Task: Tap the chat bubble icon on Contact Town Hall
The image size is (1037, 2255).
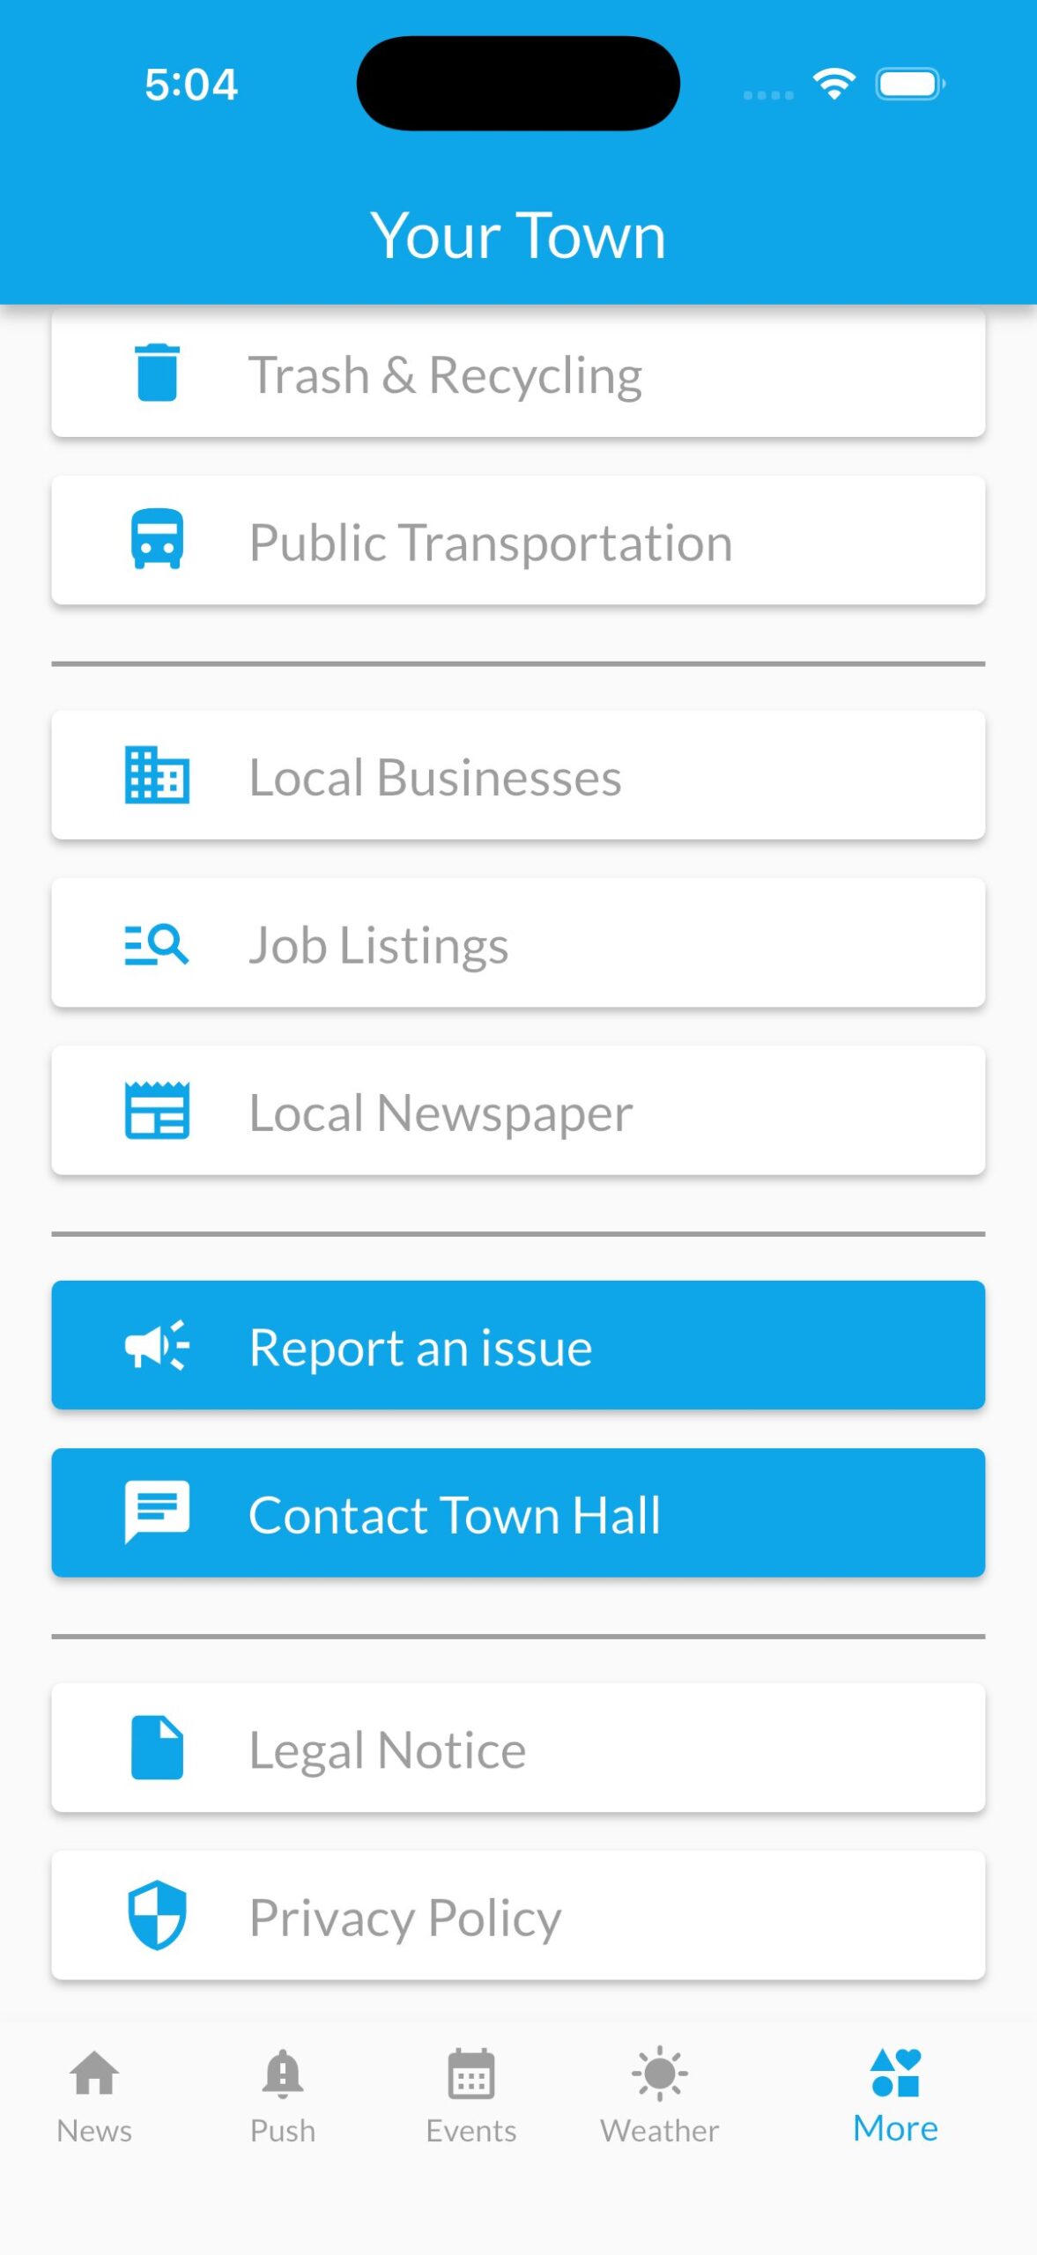Action: pyautogui.click(x=157, y=1512)
